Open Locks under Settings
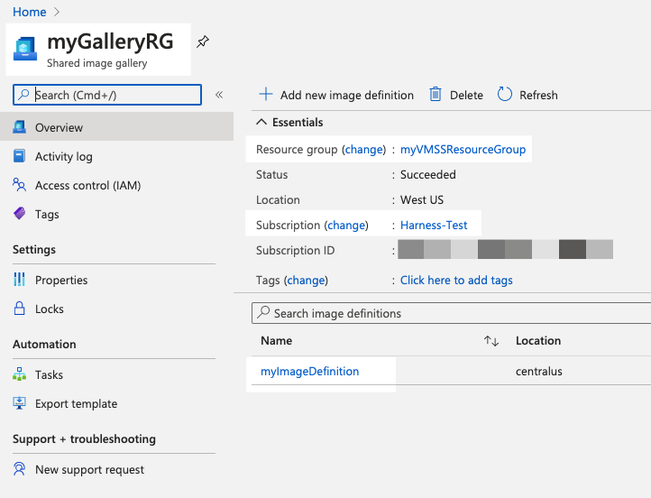The width and height of the screenshot is (651, 498). [50, 309]
